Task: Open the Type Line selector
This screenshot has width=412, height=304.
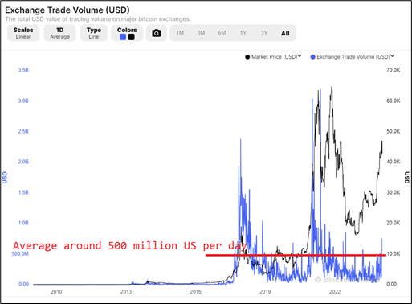Action: click(x=94, y=33)
